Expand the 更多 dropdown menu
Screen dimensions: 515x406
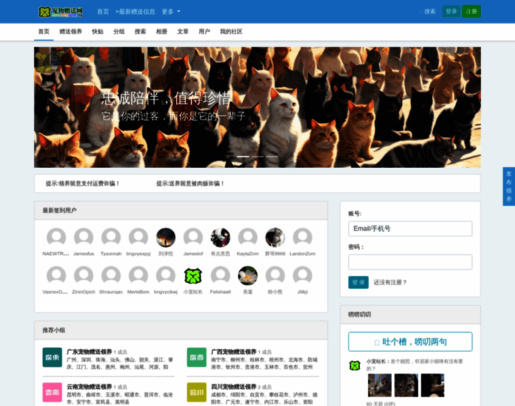(x=171, y=12)
